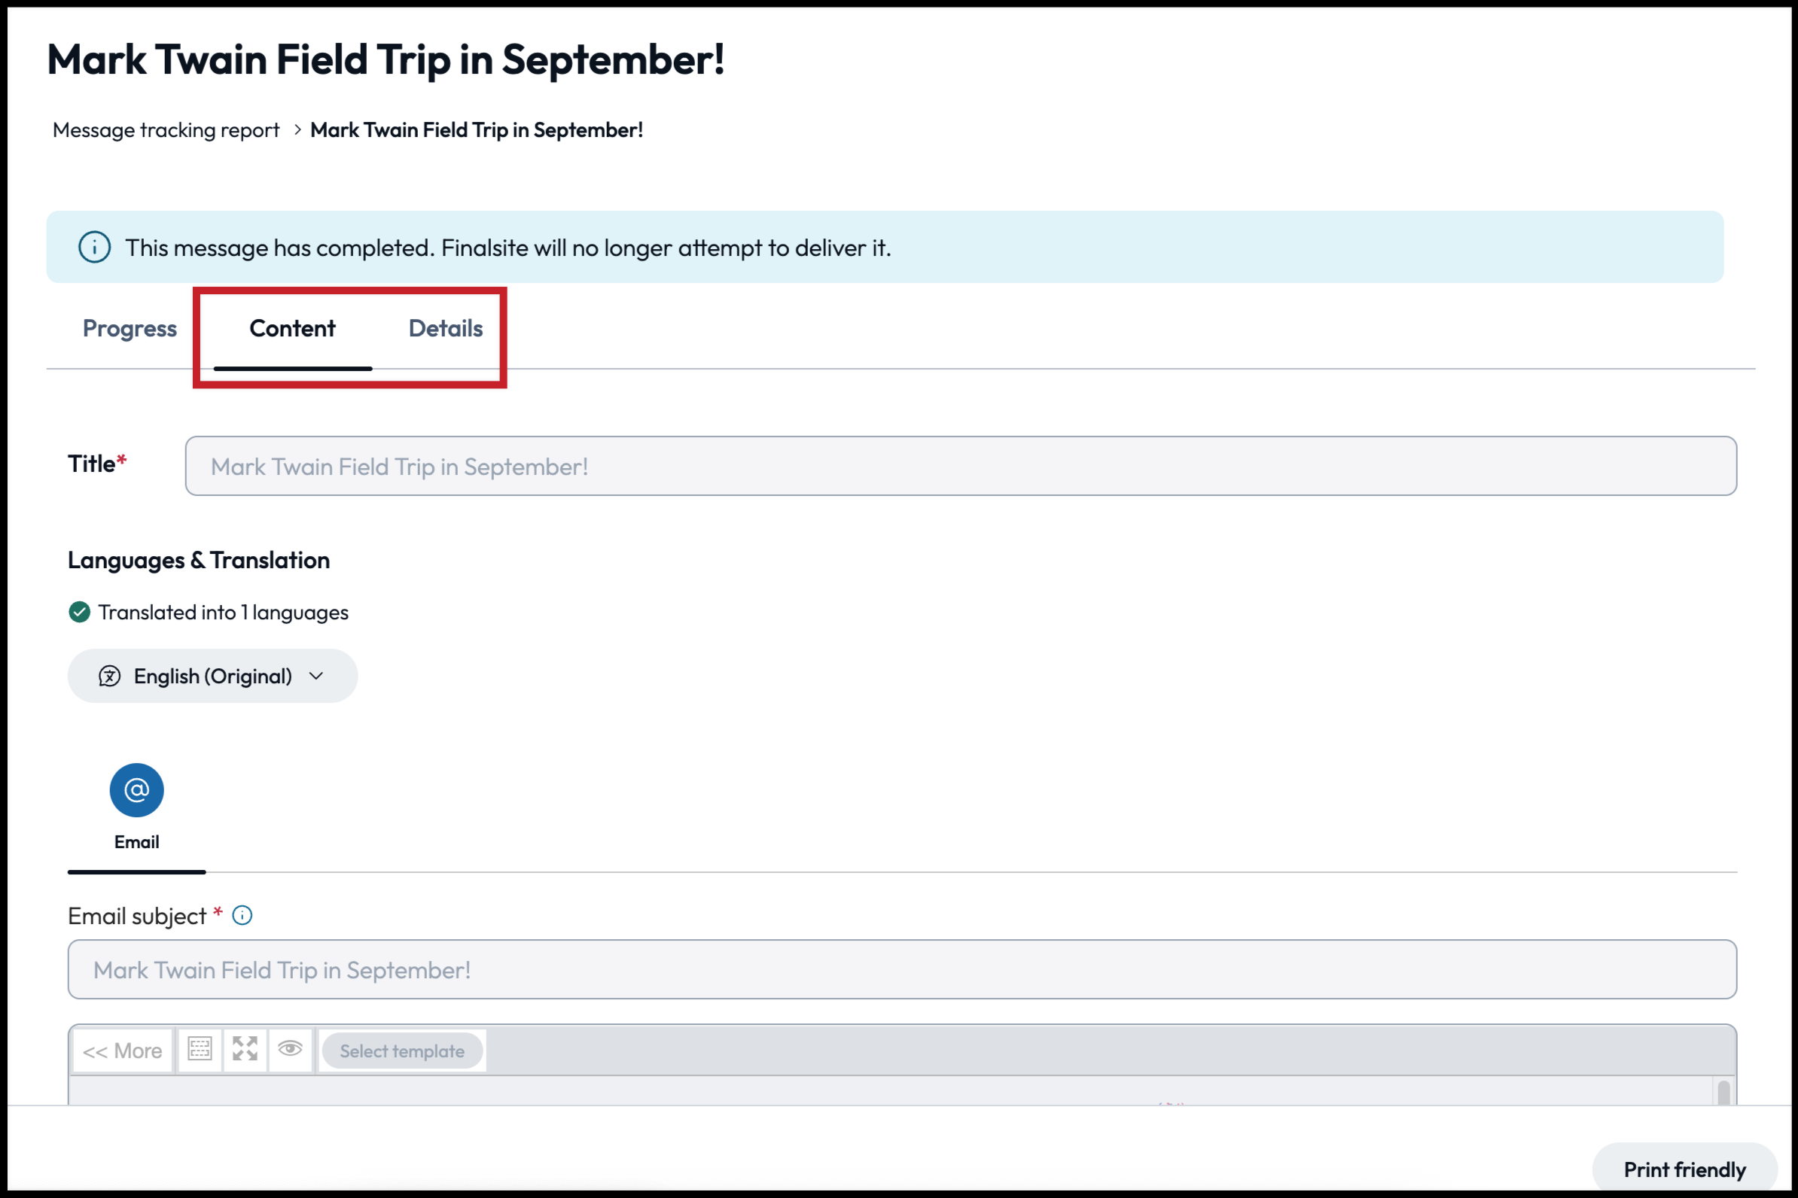This screenshot has height=1198, width=1798.
Task: Click the Email subject input field
Action: (x=902, y=969)
